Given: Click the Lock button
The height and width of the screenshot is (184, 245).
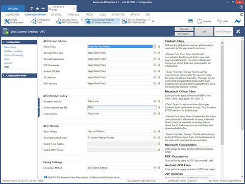Looking at the screenshot, I should pos(204,31).
